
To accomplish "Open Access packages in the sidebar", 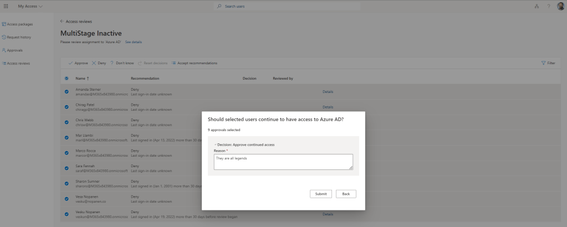I will pos(19,24).
